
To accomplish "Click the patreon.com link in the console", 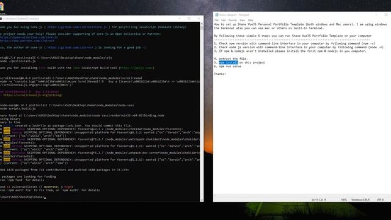I will pyautogui.click(x=27, y=40).
